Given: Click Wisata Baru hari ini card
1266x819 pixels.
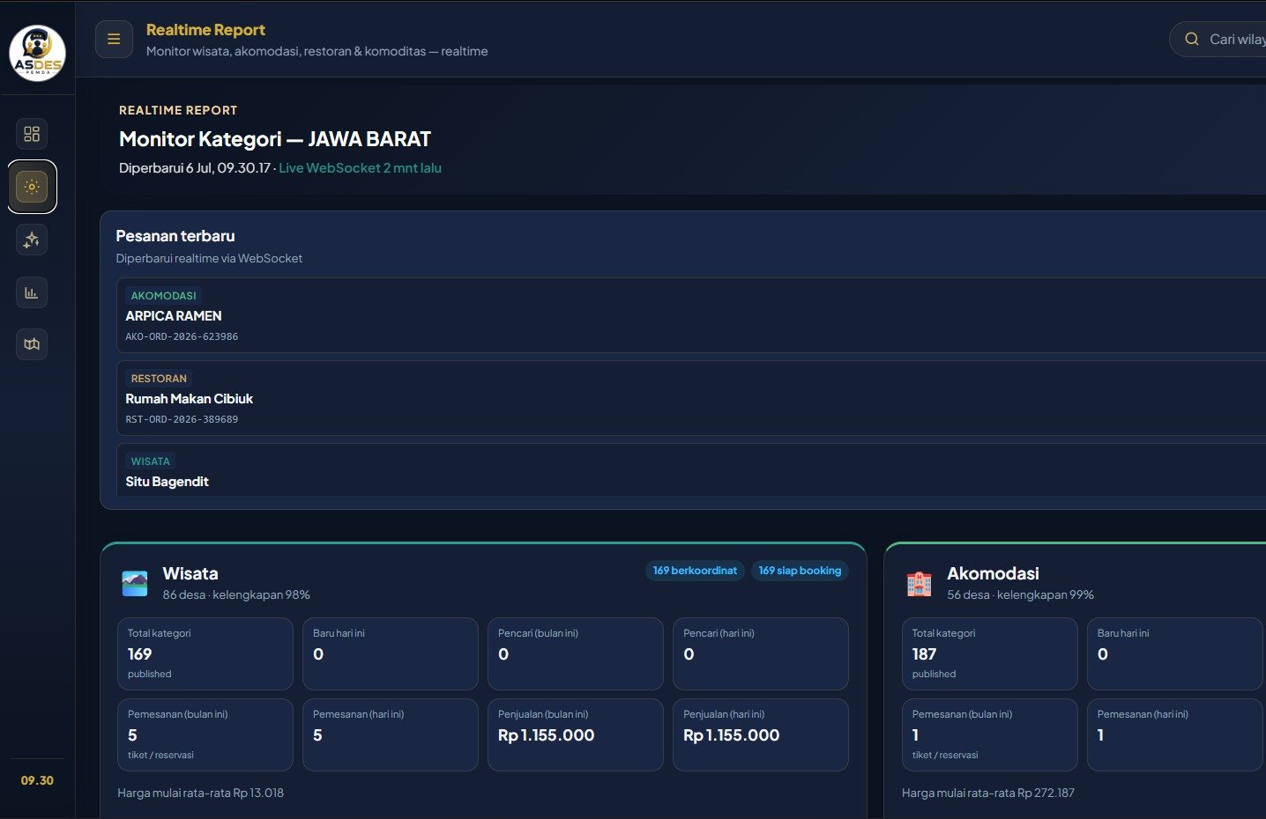Looking at the screenshot, I should tap(391, 653).
